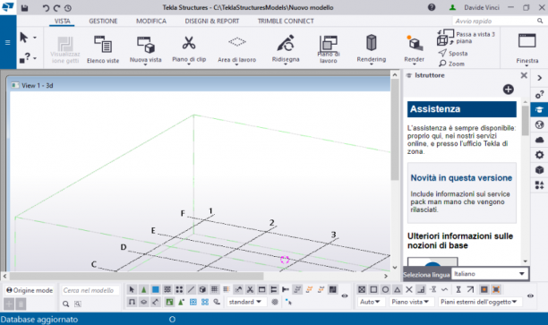548x325 pixels.
Task: Toggle the square Snap to end points switch
Action: (373, 289)
